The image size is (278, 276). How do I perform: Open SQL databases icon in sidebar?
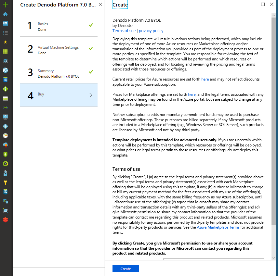6,80
